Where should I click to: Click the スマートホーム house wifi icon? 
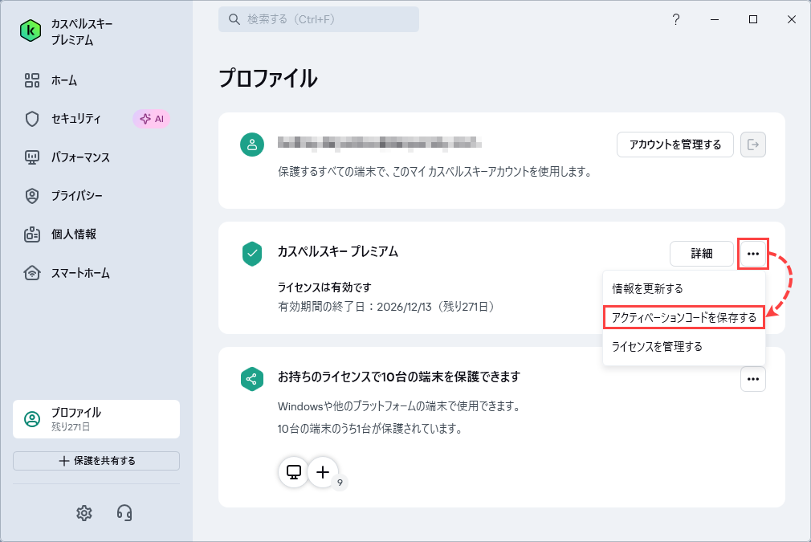[x=32, y=272]
